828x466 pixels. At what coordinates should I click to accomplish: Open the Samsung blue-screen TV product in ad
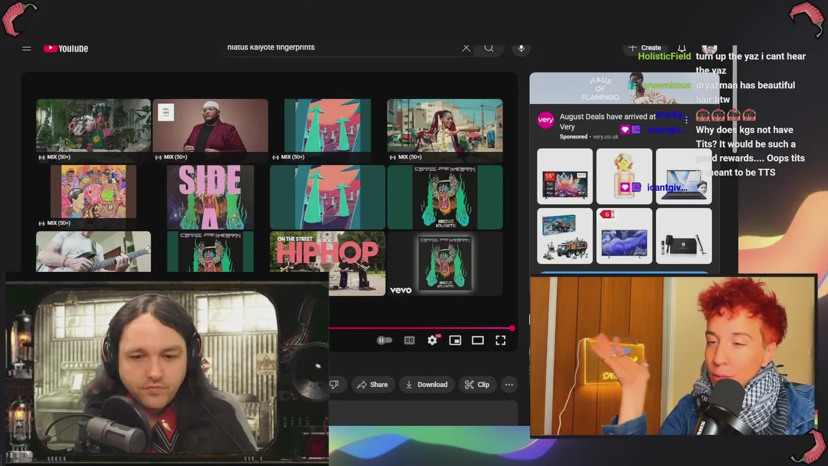(624, 236)
